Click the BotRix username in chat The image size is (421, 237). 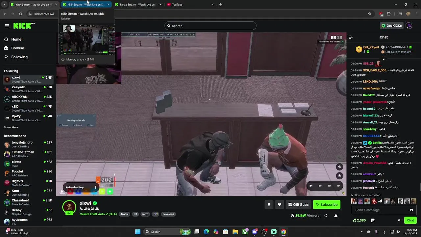pyautogui.click(x=377, y=143)
